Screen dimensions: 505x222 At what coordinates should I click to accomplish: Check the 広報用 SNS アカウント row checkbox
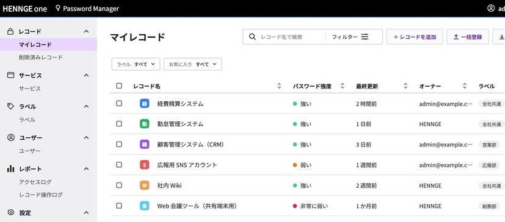119,165
